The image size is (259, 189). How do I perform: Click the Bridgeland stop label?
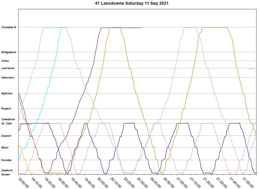(9, 52)
